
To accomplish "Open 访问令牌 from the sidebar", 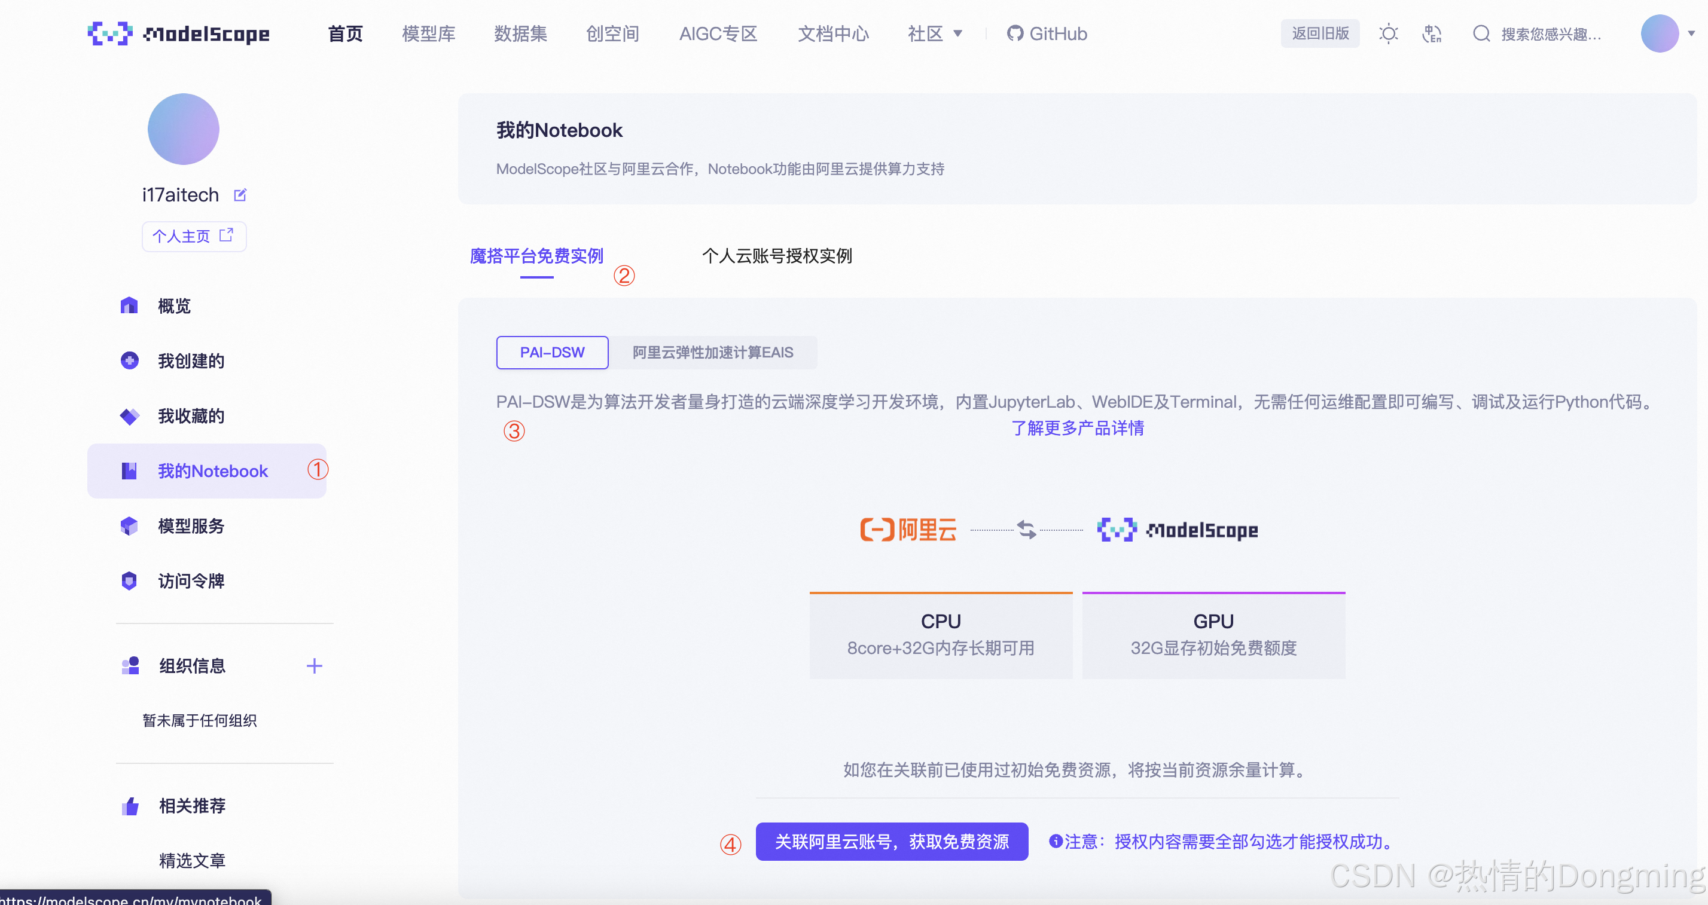I will (191, 581).
